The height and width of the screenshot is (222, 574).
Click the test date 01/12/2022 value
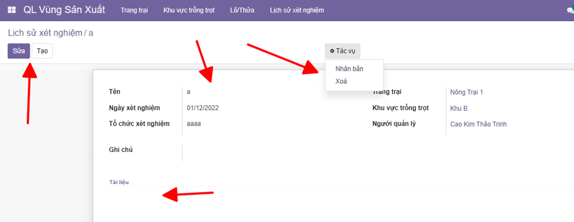(x=203, y=108)
